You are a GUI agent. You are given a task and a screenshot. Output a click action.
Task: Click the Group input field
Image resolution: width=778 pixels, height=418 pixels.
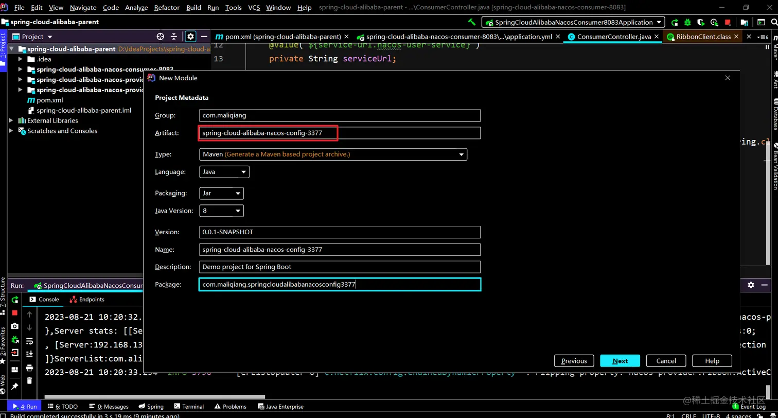[340, 115]
